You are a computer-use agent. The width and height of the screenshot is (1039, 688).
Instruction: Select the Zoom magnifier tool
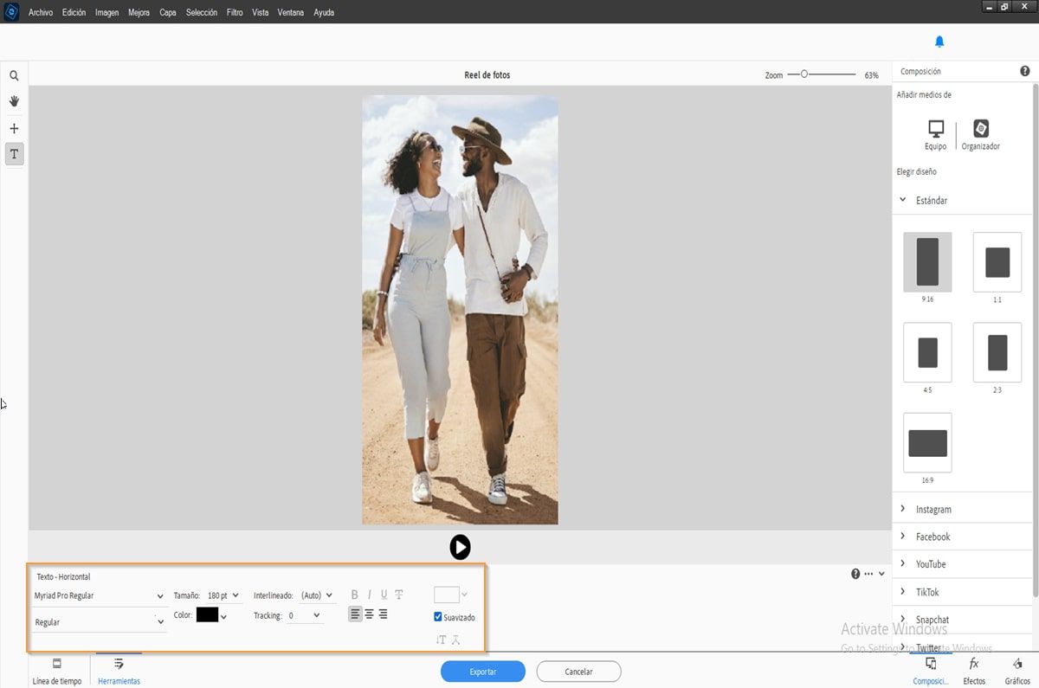[14, 76]
